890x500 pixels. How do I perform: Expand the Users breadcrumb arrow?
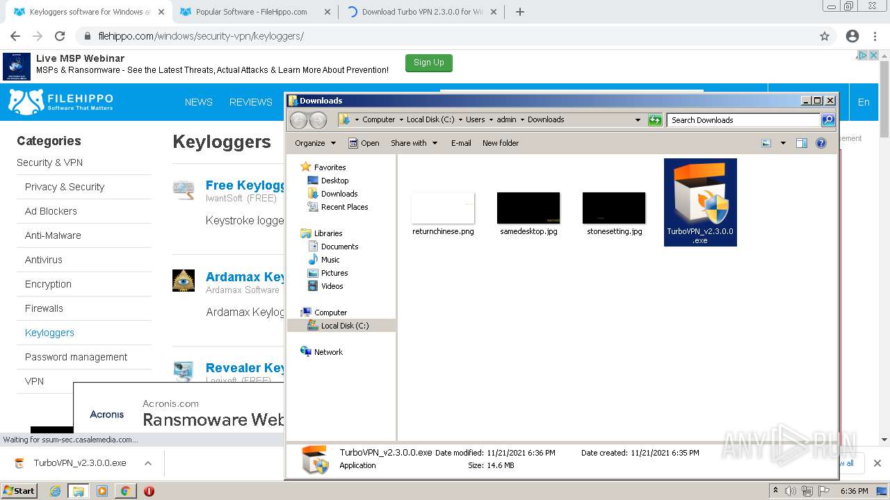pyautogui.click(x=491, y=120)
